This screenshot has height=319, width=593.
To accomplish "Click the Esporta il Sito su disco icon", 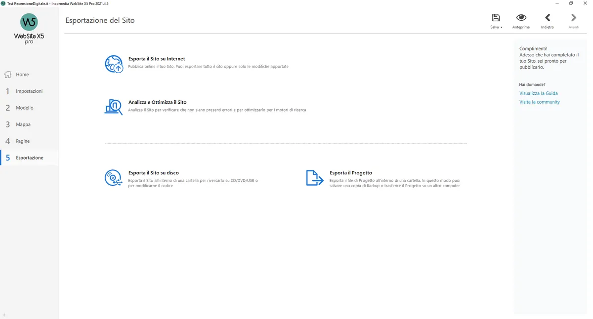I will [x=114, y=178].
